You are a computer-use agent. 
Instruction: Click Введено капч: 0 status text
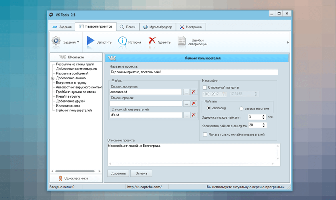[x=62, y=187]
